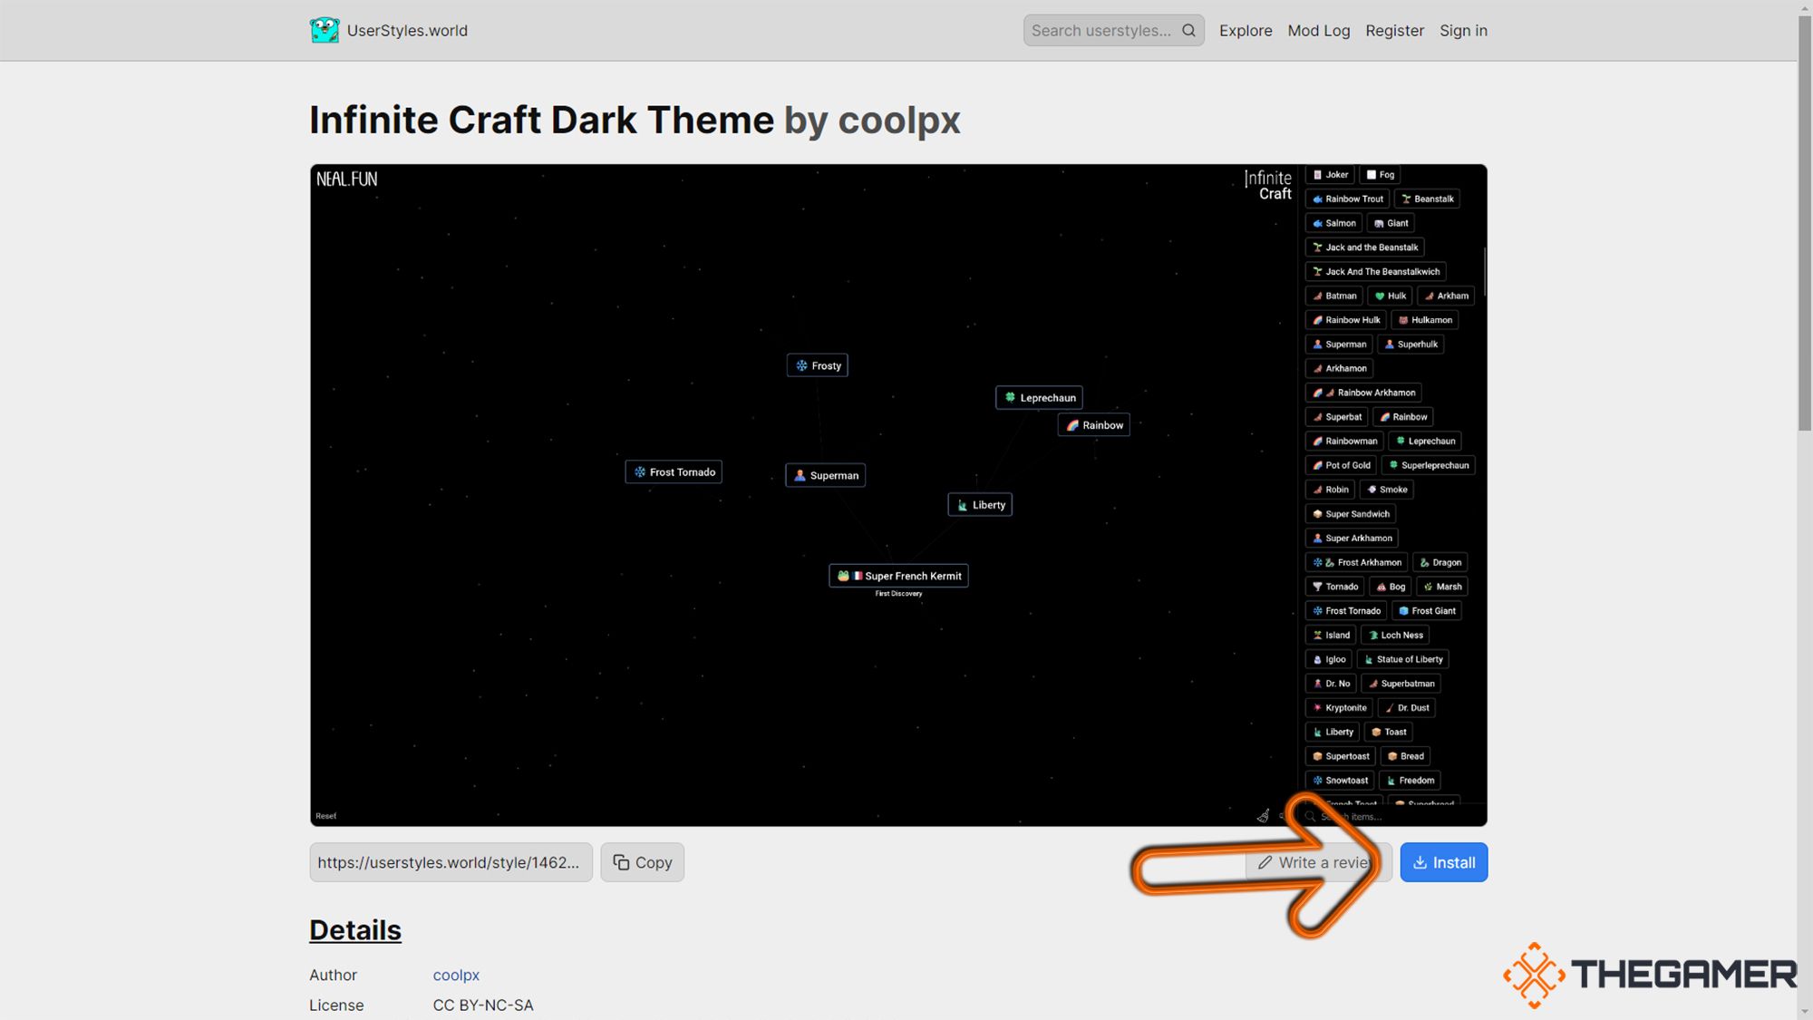Click the Details heading link
This screenshot has width=1813, height=1020.
click(355, 930)
